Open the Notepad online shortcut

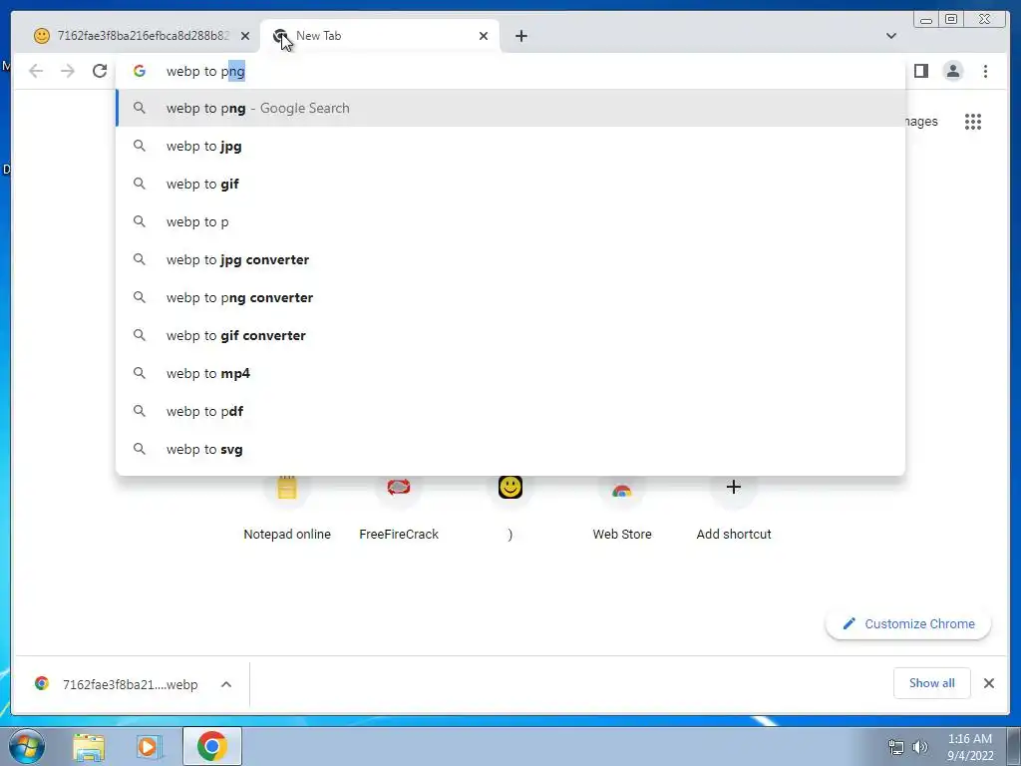(287, 508)
